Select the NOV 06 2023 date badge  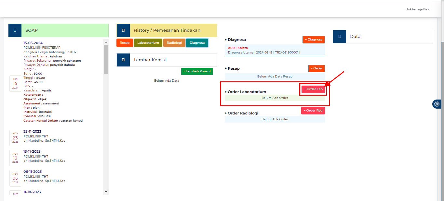click(x=15, y=178)
